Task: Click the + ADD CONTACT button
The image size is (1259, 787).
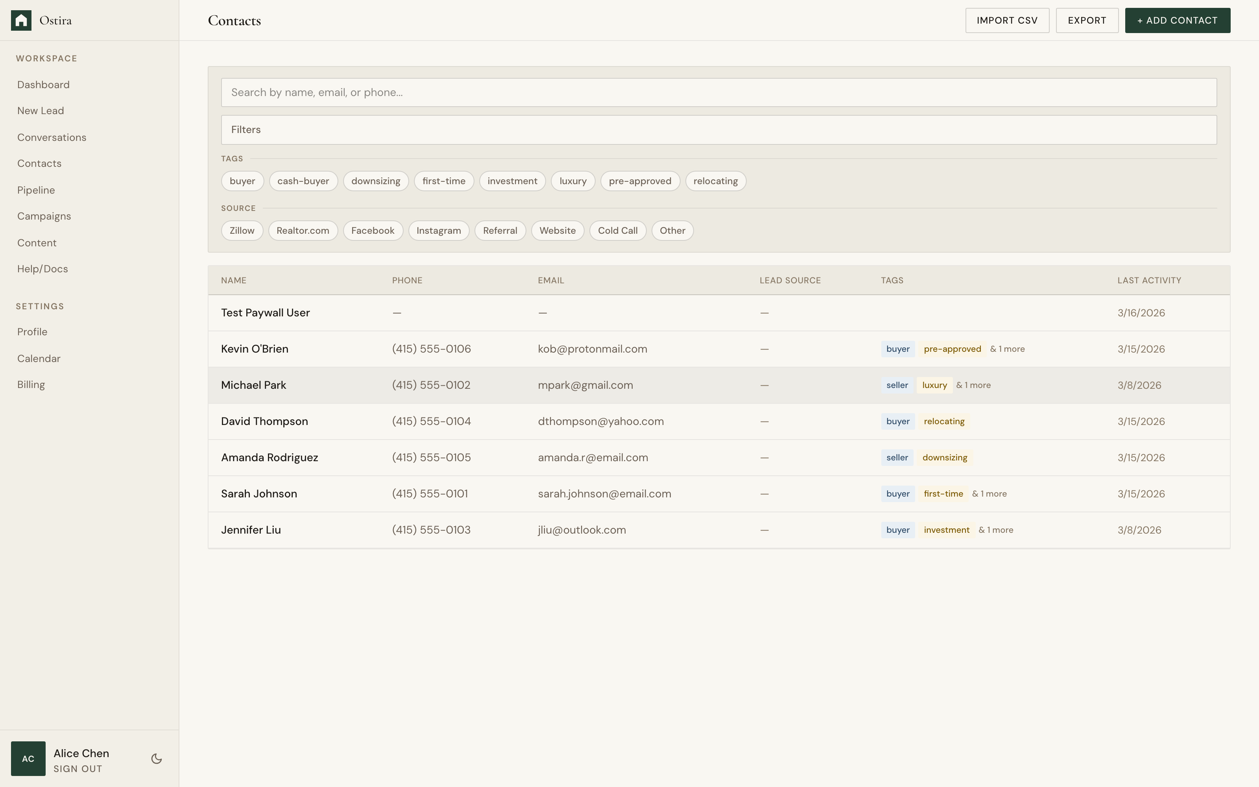Action: pyautogui.click(x=1177, y=20)
